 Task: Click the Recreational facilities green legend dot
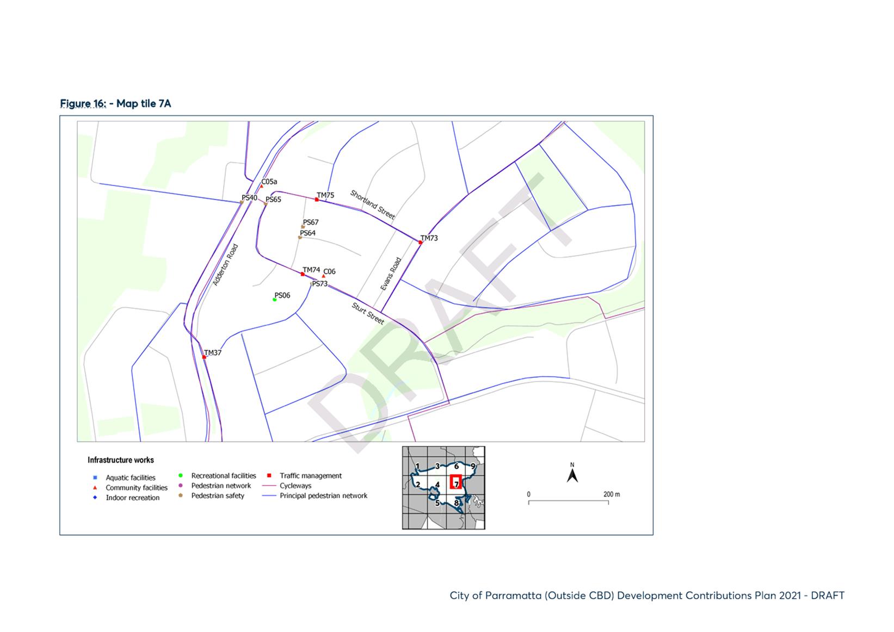pos(180,475)
